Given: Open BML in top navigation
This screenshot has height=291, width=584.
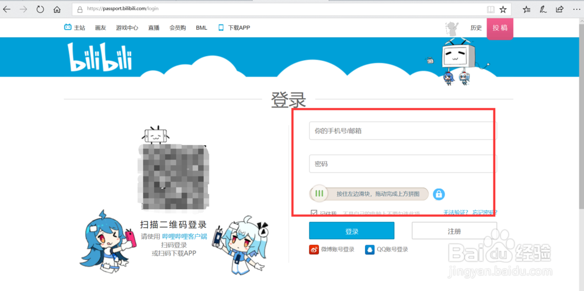Looking at the screenshot, I should [x=201, y=27].
